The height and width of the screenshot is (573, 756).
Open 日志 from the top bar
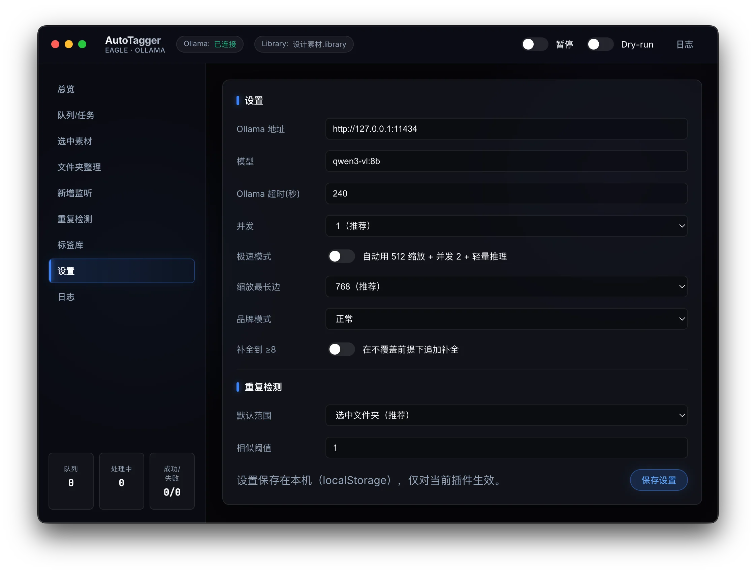pyautogui.click(x=684, y=44)
